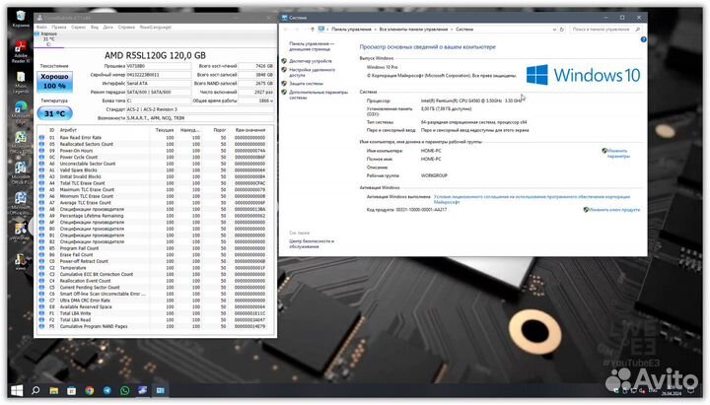Viewport: 710px width, 405px height.
Task: Open the Язык(Language) menu
Action: point(156,28)
